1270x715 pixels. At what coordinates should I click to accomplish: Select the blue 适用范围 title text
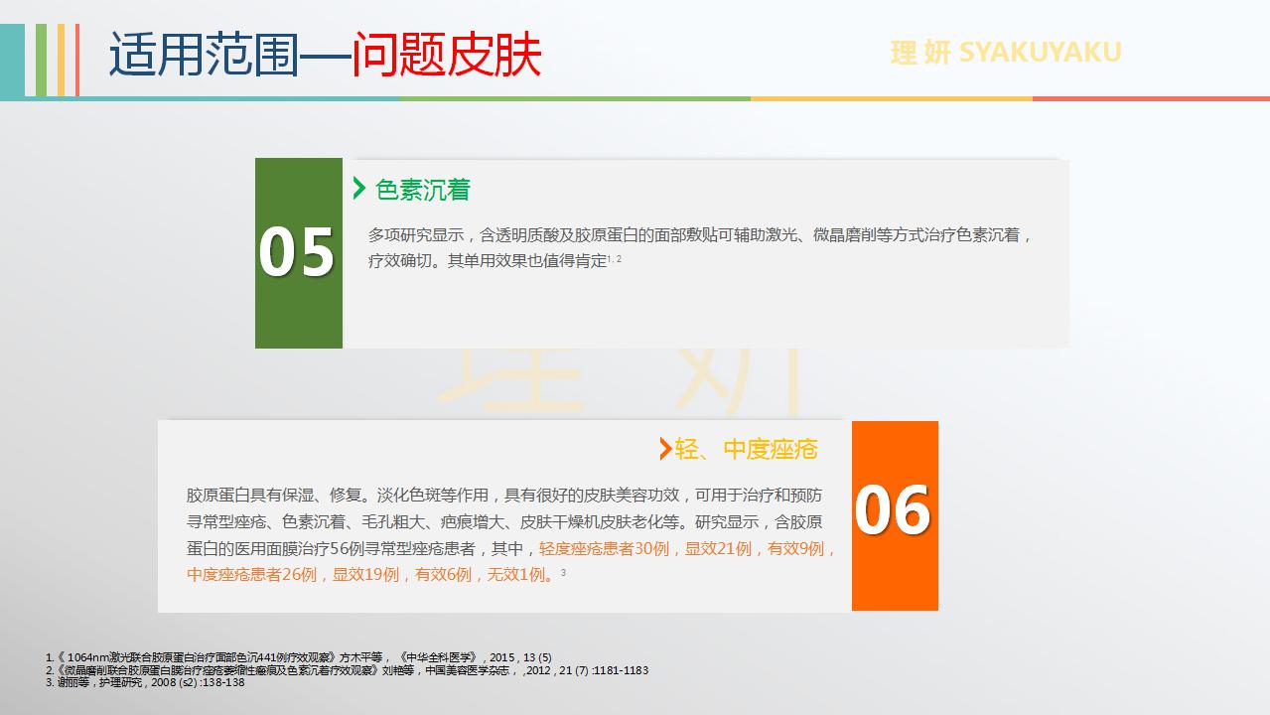pos(204,55)
